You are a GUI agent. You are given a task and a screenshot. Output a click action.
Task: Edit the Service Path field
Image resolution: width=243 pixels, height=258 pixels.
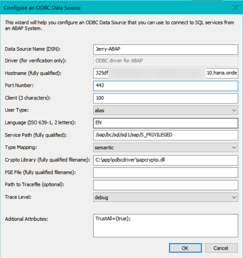[165, 135]
